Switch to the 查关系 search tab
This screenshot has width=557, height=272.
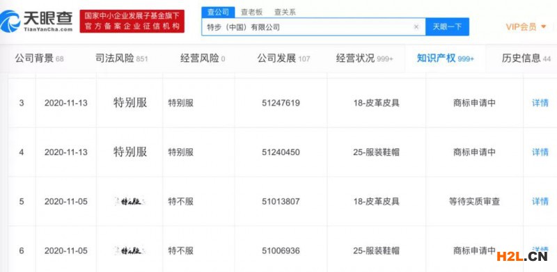point(285,12)
